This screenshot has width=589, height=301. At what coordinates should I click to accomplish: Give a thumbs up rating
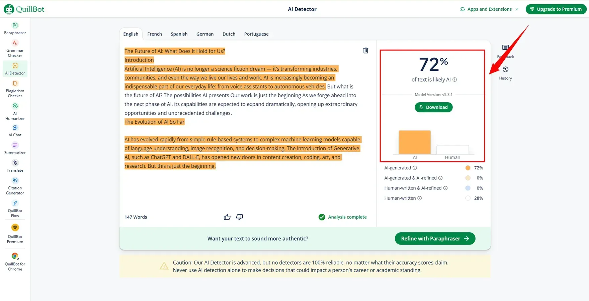click(x=227, y=217)
